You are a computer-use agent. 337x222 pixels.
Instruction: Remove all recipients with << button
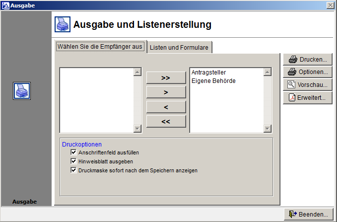[166, 121]
